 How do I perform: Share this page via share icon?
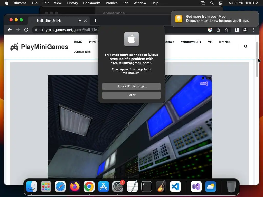click(218, 30)
